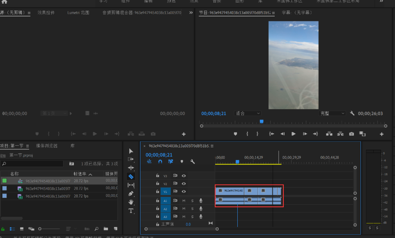The width and height of the screenshot is (395, 238).
Task: Click program monitor playhead on scrub bar
Action: [x=262, y=121]
